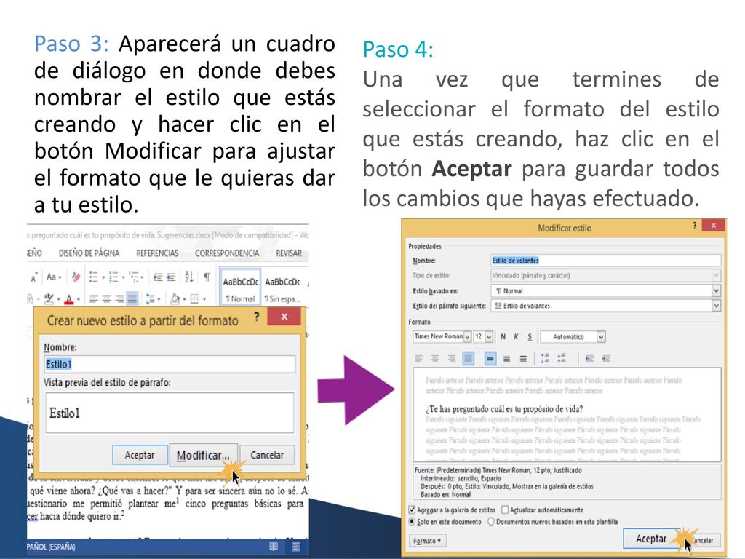This screenshot has height=559, width=745.
Task: Open the Tipo de estilo dropdown
Action: (x=716, y=275)
